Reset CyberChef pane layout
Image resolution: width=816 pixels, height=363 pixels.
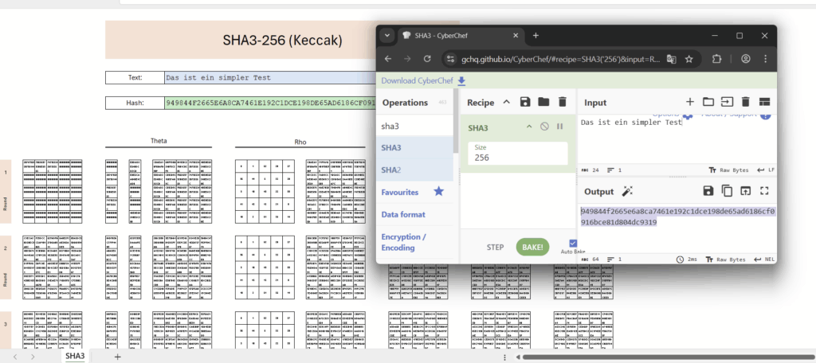coord(764,102)
